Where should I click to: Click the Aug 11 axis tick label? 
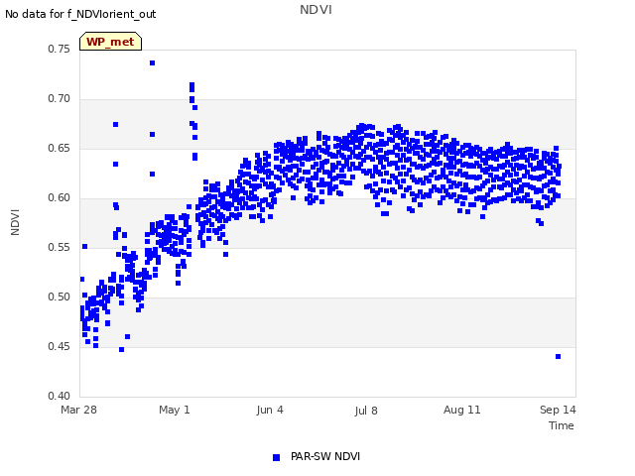(461, 410)
